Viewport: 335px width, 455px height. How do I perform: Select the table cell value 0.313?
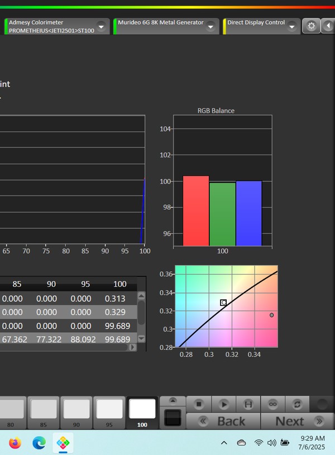click(115, 299)
